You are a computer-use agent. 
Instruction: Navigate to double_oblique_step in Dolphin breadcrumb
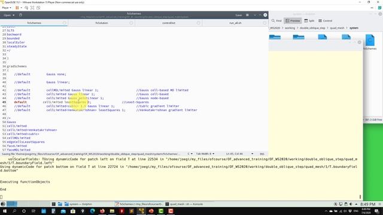[312, 28]
